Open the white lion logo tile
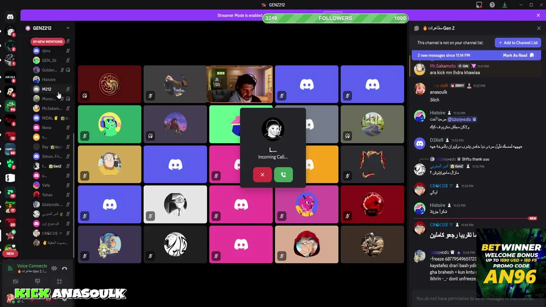This screenshot has width=546, height=307. 175,244
